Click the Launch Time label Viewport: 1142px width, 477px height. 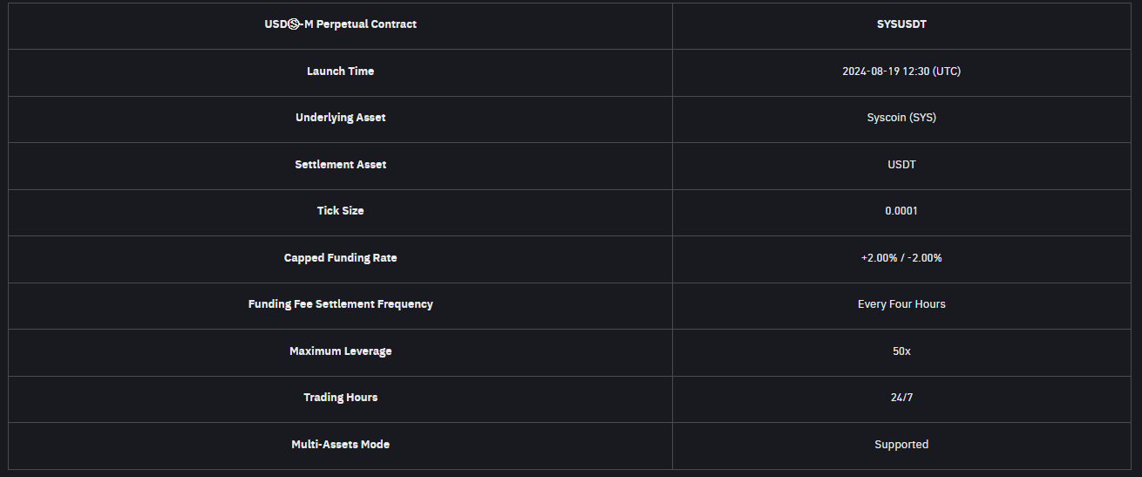pyautogui.click(x=340, y=72)
